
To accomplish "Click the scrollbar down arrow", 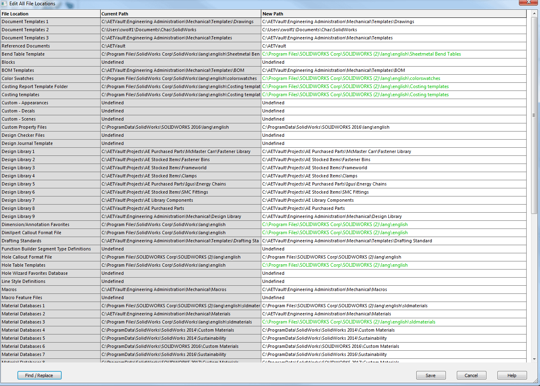I will (x=534, y=359).
